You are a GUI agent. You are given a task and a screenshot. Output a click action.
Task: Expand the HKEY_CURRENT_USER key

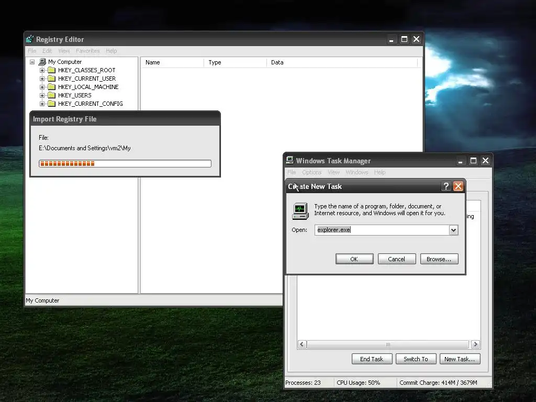tap(42, 79)
